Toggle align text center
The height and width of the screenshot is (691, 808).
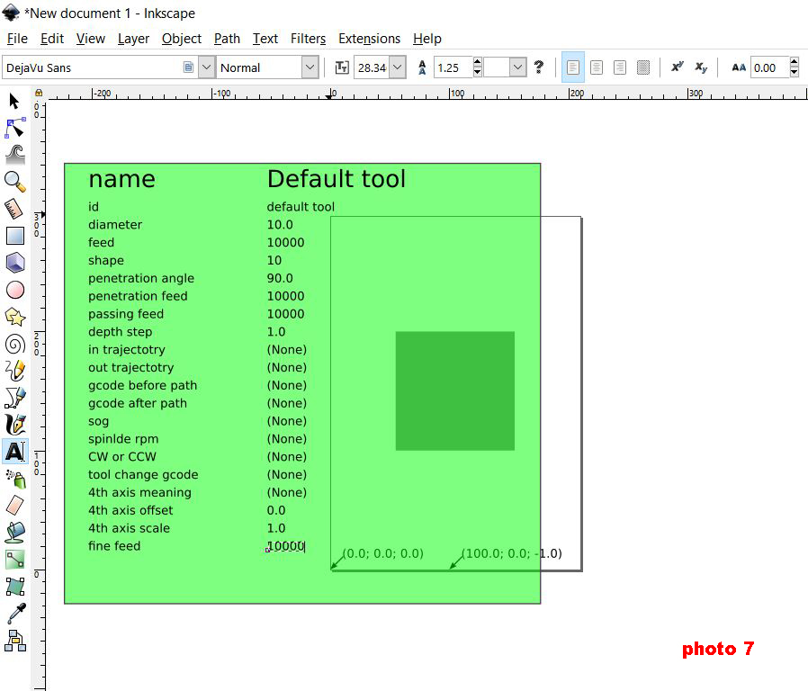point(597,67)
